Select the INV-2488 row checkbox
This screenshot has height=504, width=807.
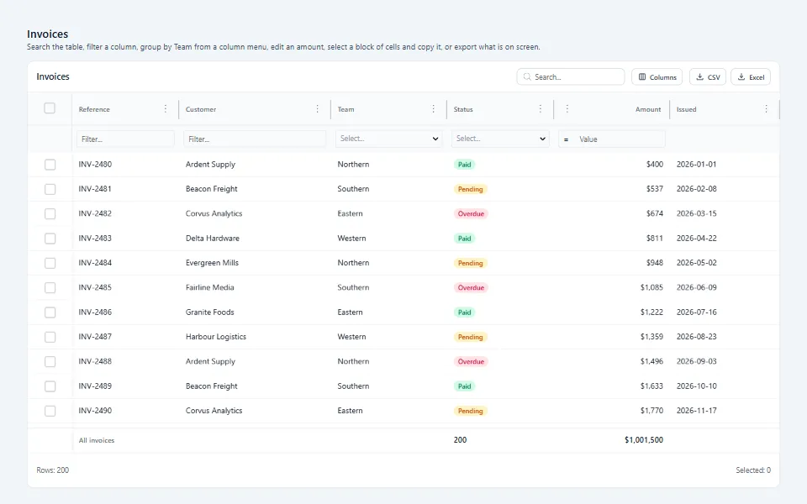[50, 361]
